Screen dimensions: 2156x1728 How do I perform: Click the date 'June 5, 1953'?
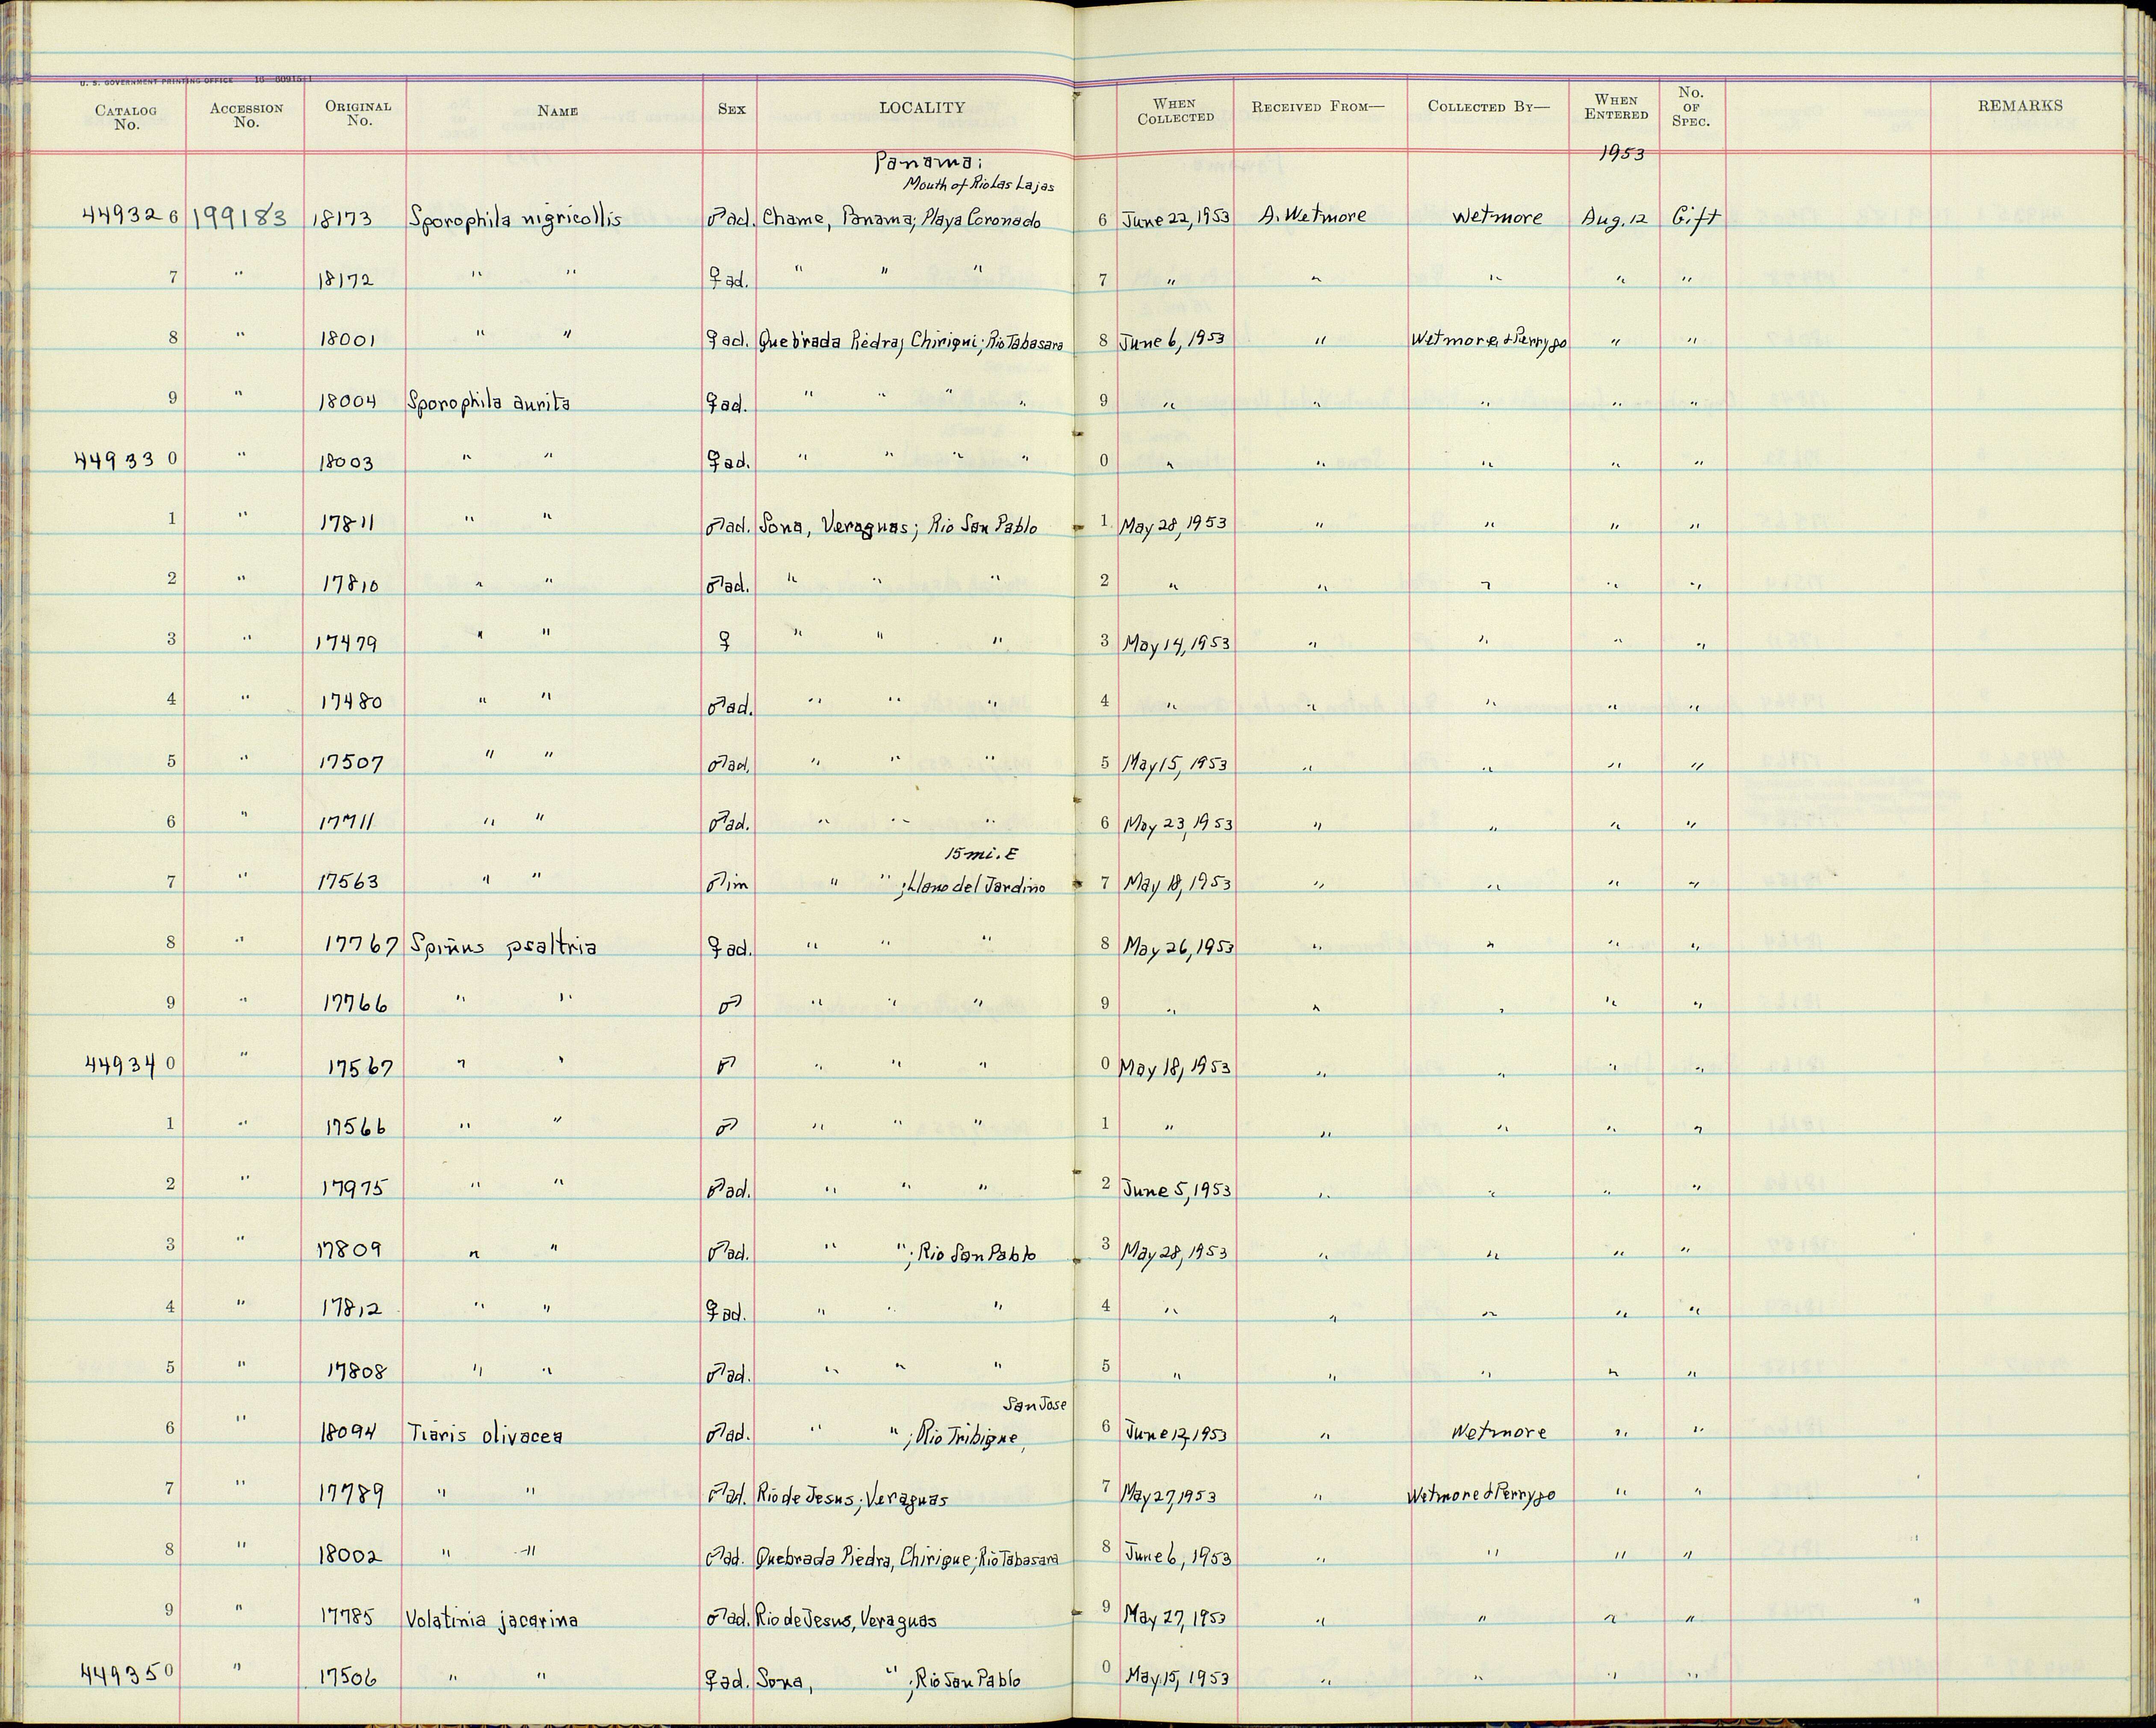(1176, 1189)
